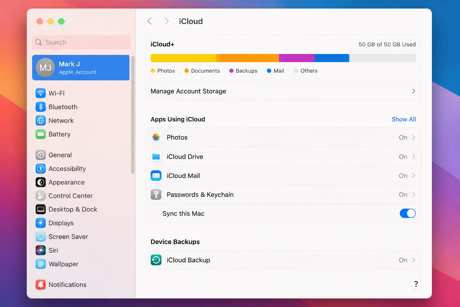Open Wi-Fi settings label
Image resolution: width=460 pixels, height=307 pixels.
[57, 93]
